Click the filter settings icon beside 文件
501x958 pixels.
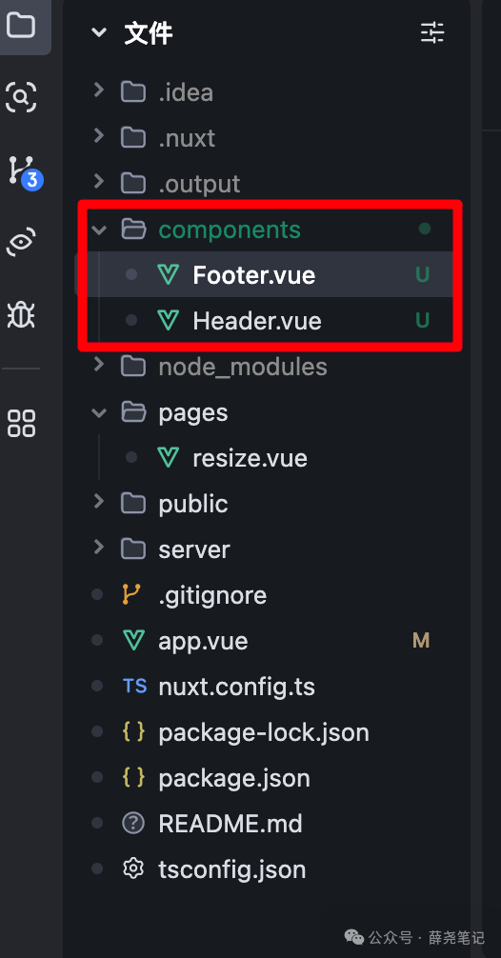pos(432,31)
